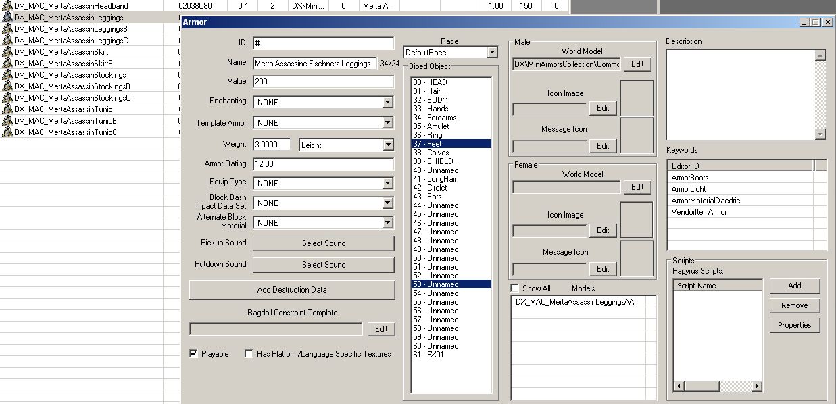
Task: Click armor icon beside DX_MAC_MertaAssassinLeggingsB
Action: (x=7, y=29)
